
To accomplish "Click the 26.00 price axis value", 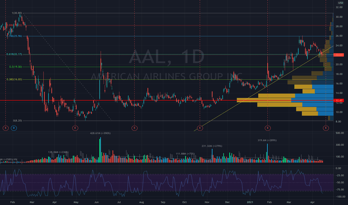I will (x=339, y=36).
